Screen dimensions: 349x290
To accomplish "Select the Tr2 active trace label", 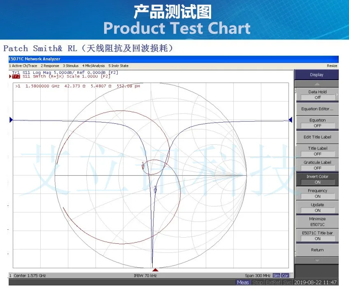I will 16,76.
